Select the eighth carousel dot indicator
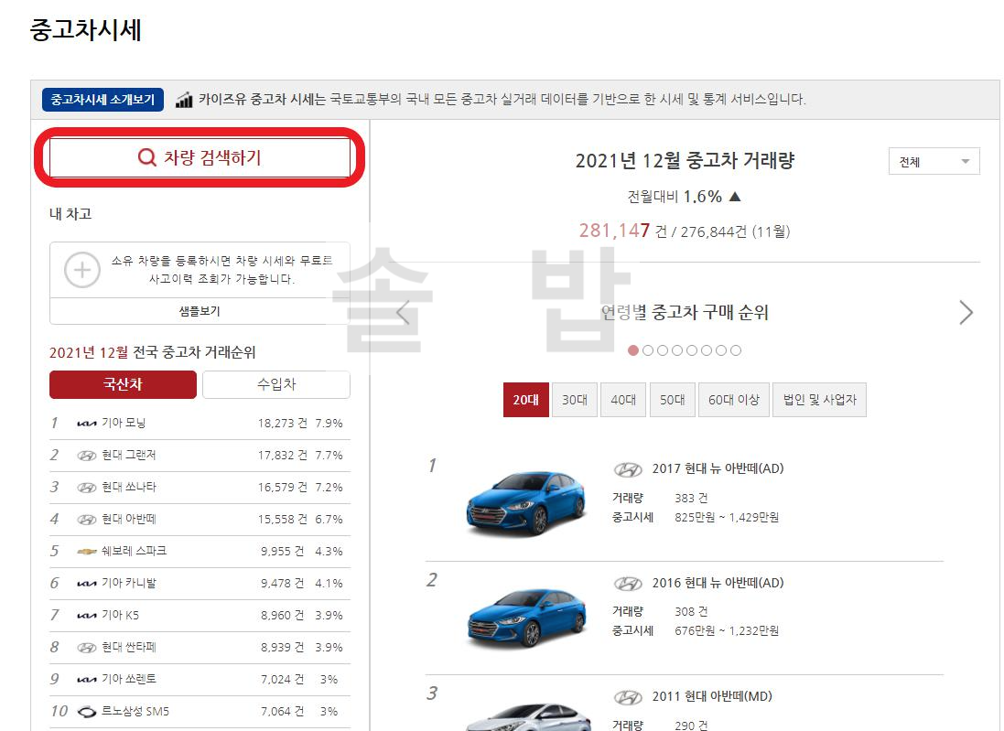 [736, 350]
